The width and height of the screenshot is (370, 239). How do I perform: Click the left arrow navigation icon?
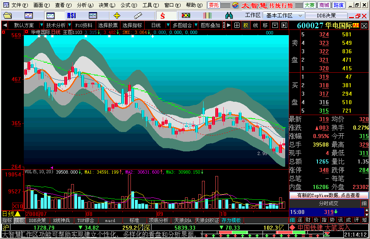(x=5, y=25)
